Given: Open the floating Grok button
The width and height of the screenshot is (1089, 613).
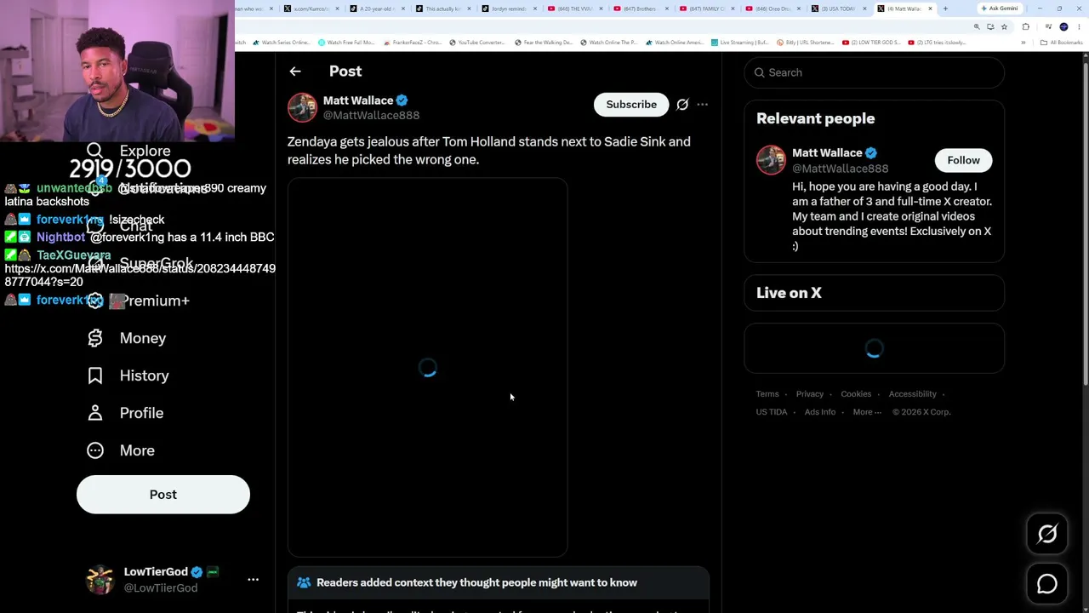Looking at the screenshot, I should pos(1047,534).
